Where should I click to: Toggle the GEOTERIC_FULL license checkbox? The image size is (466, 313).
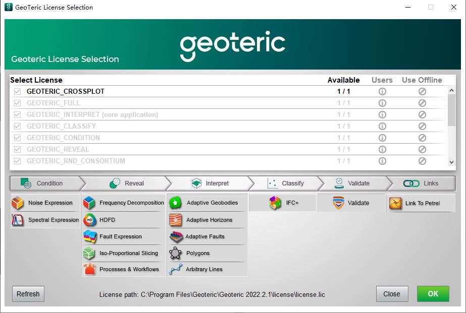17,103
